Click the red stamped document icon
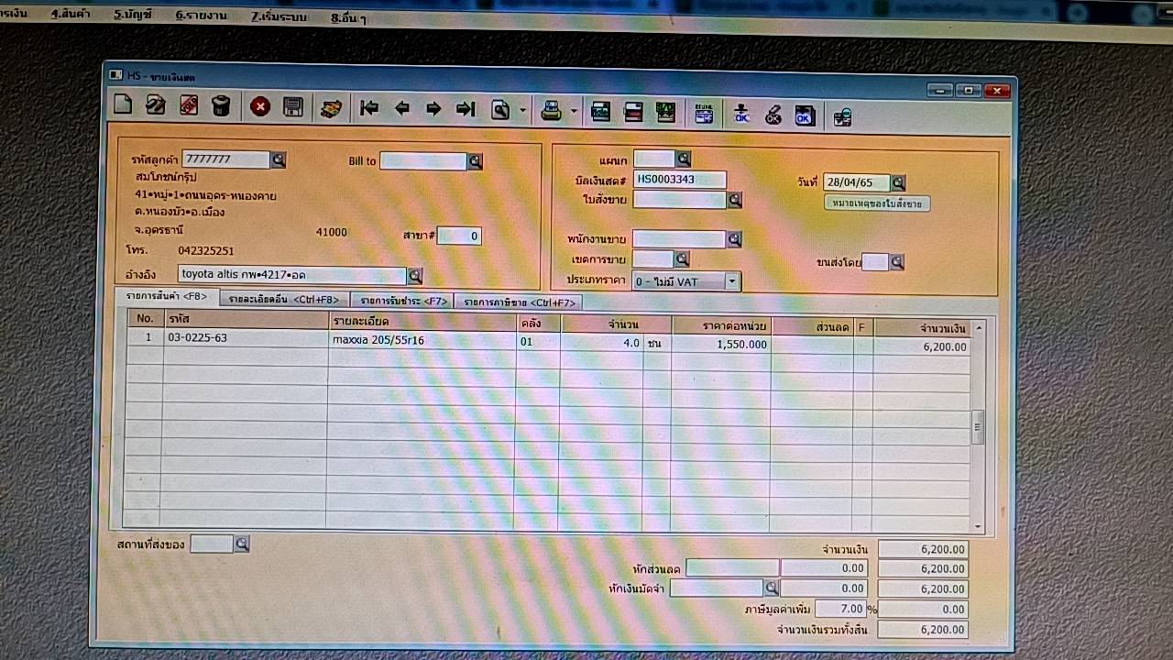Viewport: 1173px width, 660px height. (x=188, y=105)
